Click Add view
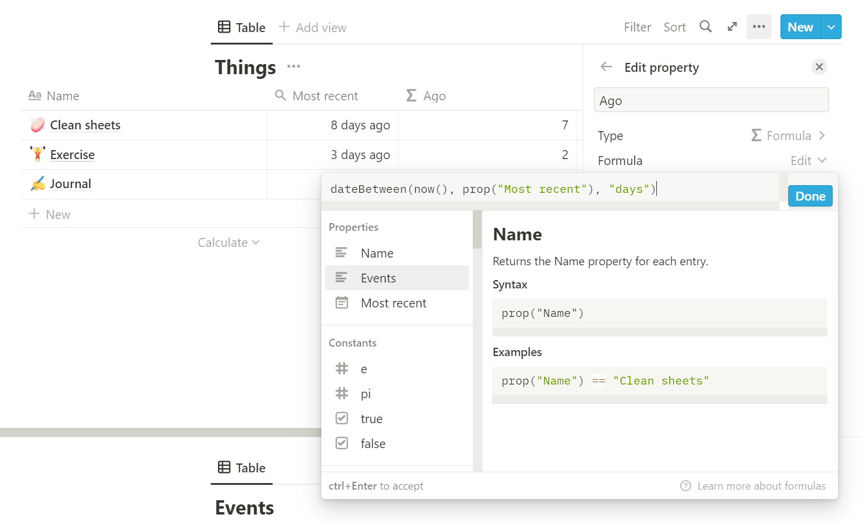Viewport: 863px width, 524px height. [x=312, y=27]
